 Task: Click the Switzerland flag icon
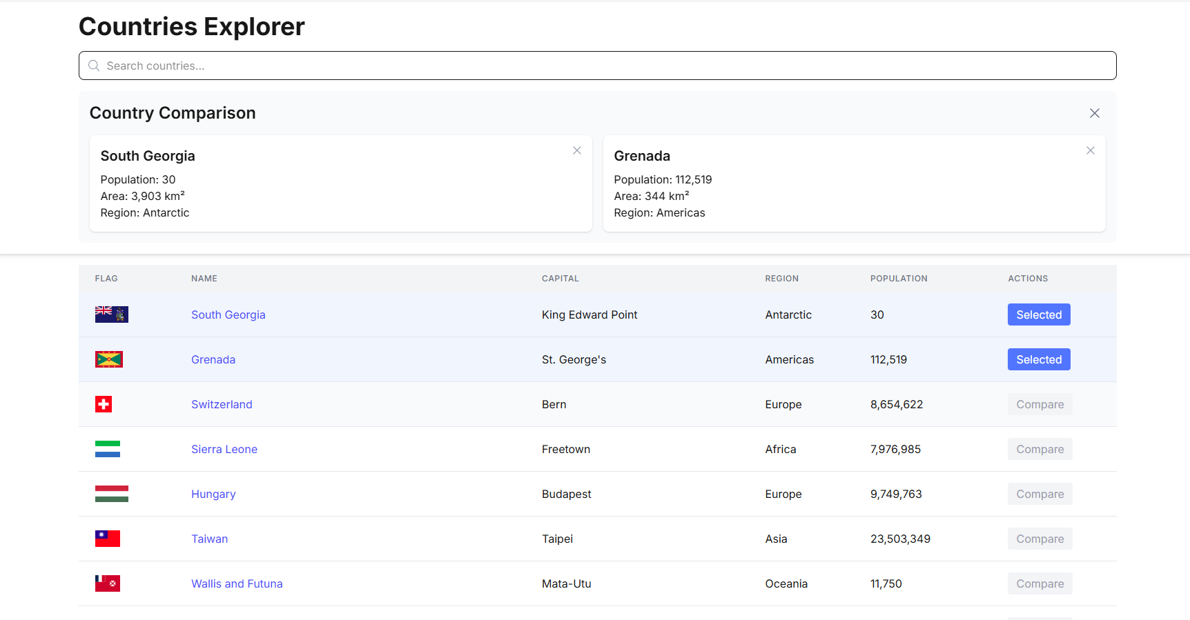click(x=104, y=404)
